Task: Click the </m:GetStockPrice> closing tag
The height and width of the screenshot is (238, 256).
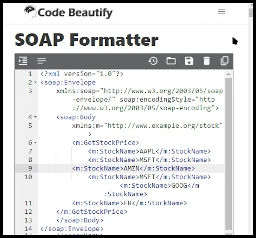Action: (92, 212)
